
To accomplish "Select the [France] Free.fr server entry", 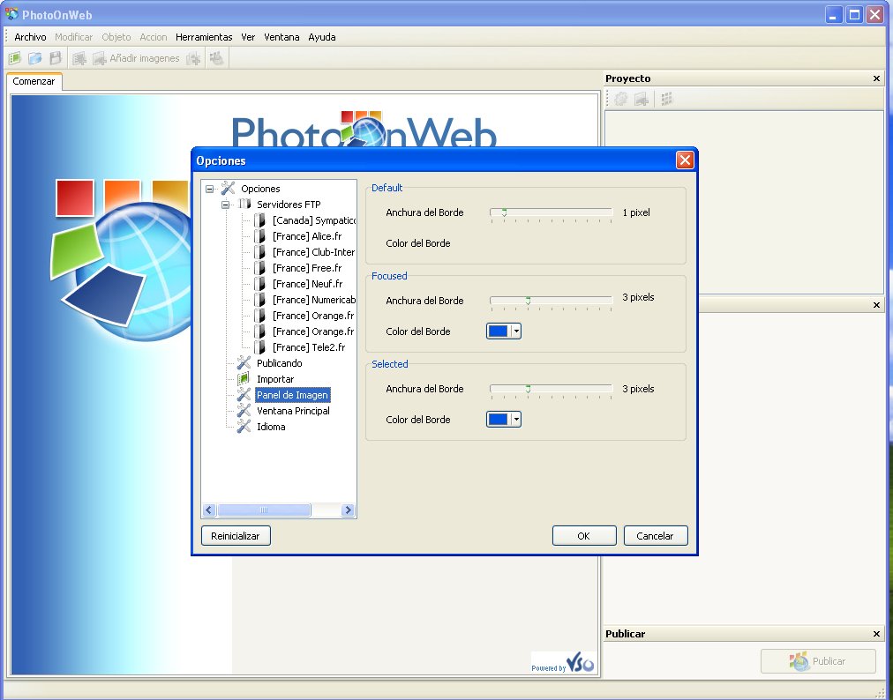I will tap(307, 269).
